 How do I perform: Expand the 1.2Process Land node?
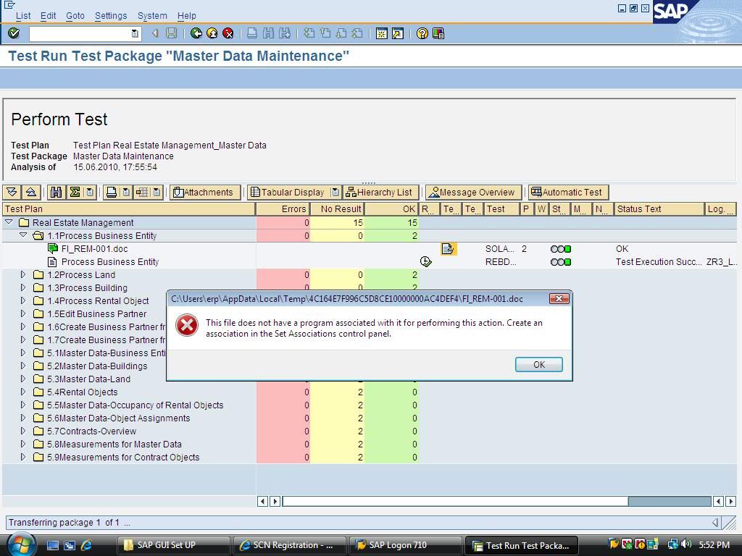click(22, 274)
